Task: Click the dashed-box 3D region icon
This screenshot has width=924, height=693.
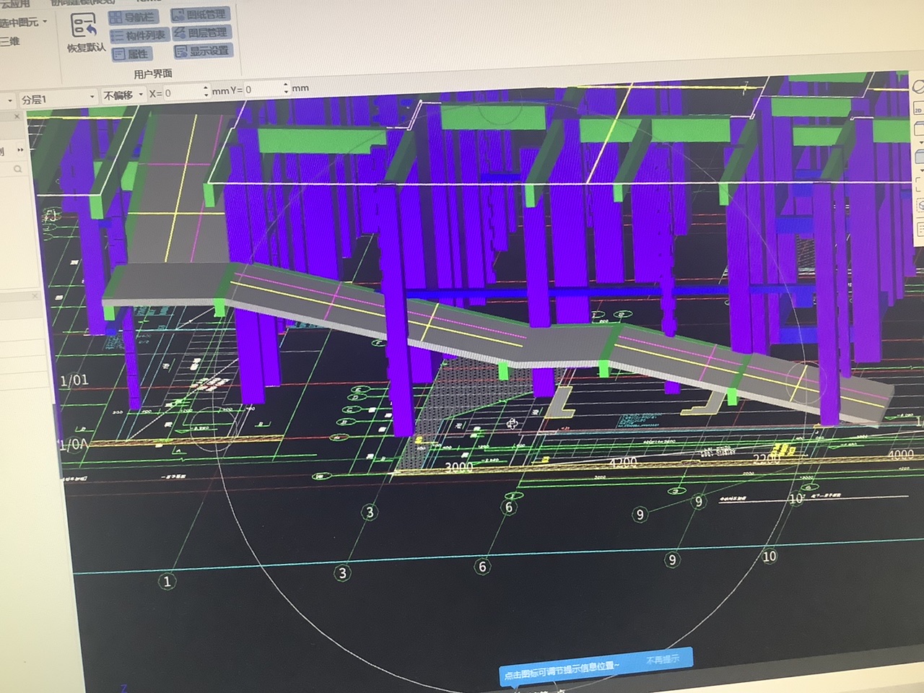Action: [920, 206]
